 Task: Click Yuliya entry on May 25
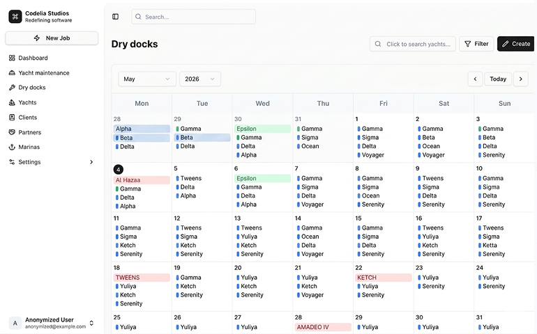coord(126,327)
